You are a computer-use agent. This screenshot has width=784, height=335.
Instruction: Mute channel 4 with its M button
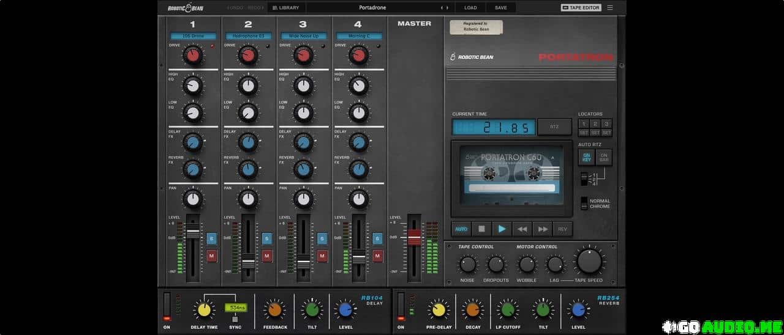pos(377,256)
